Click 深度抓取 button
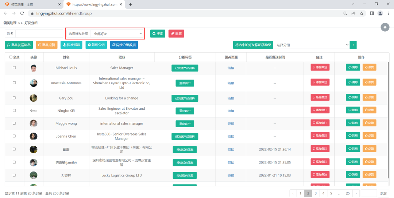Viewport: 394px width, 198px height. click(x=72, y=45)
